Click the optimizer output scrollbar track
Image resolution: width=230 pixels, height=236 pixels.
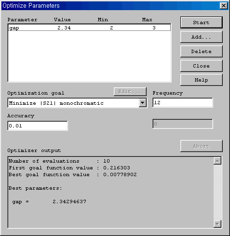click(x=217, y=192)
